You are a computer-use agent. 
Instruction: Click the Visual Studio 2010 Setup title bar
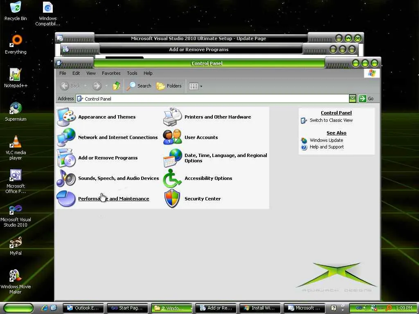pos(198,38)
